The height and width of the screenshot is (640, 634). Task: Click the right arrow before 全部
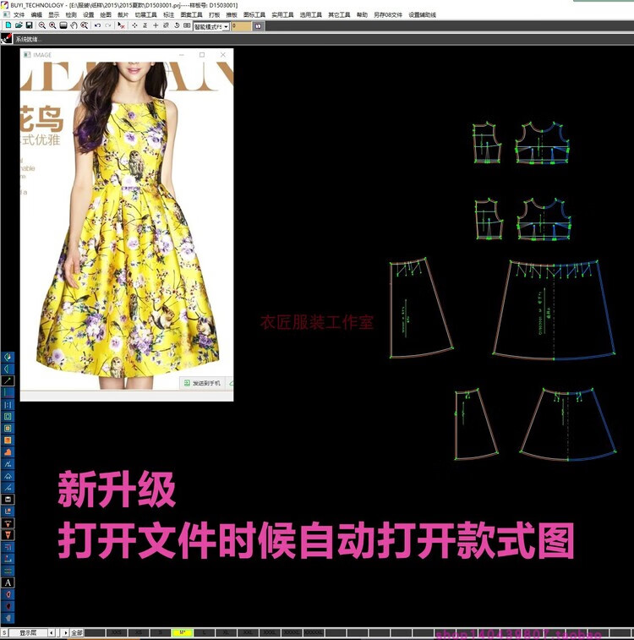66,632
